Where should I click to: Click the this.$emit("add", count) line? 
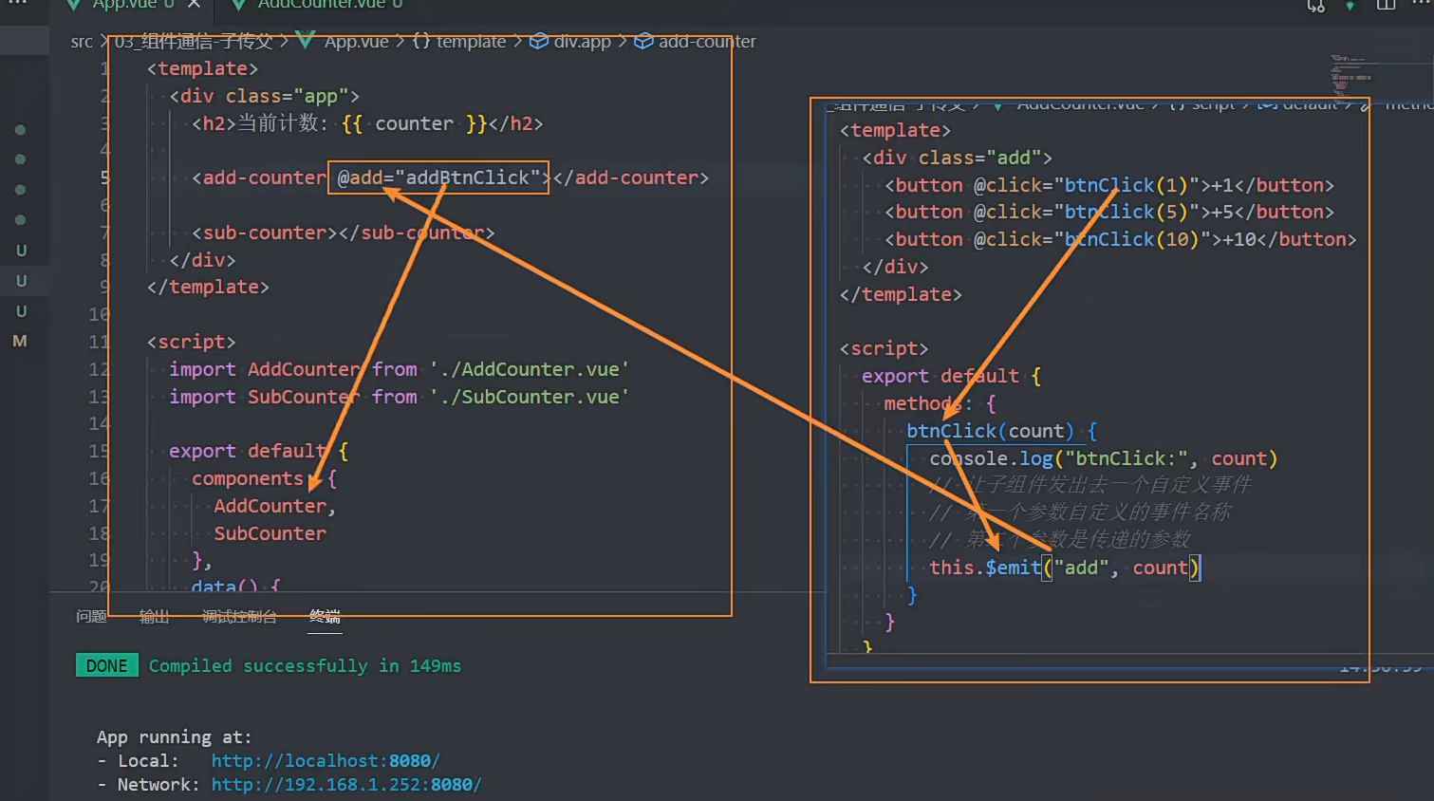1065,568
